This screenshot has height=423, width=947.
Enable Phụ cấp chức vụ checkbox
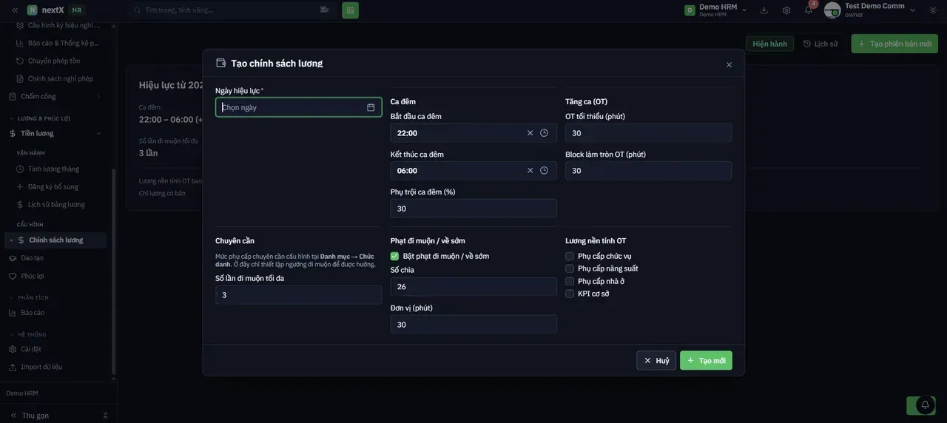(570, 257)
